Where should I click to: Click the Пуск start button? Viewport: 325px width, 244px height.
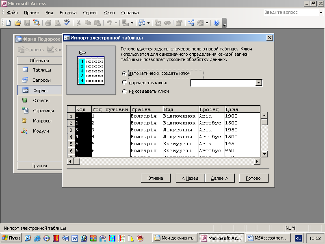[x=11, y=238]
